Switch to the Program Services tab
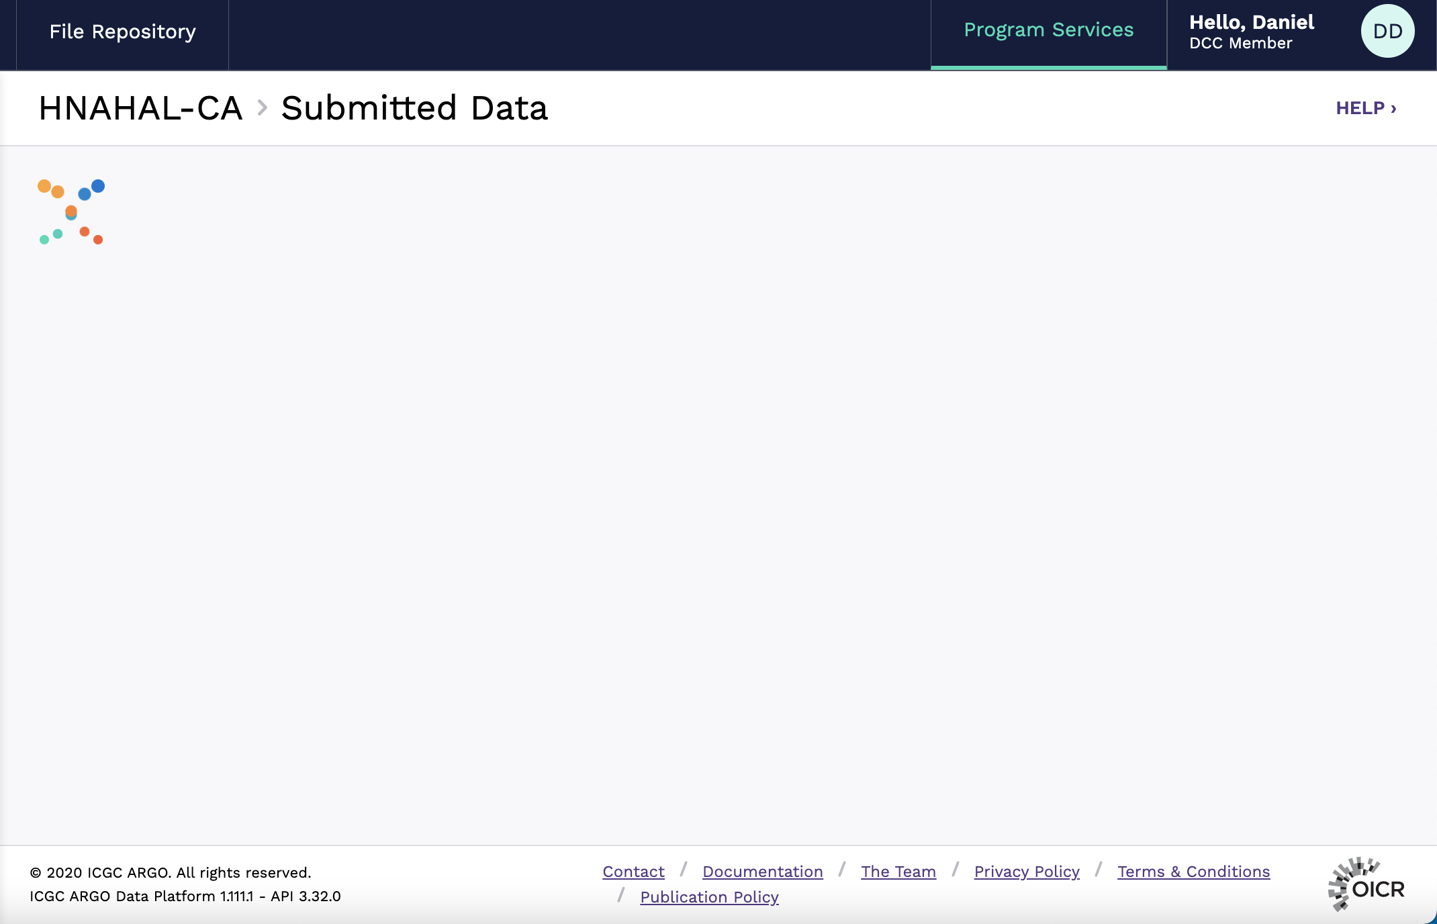This screenshot has width=1437, height=924. [x=1048, y=30]
